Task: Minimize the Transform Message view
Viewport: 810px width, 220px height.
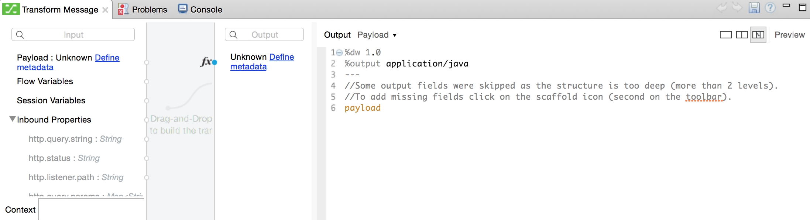Action: tap(786, 6)
